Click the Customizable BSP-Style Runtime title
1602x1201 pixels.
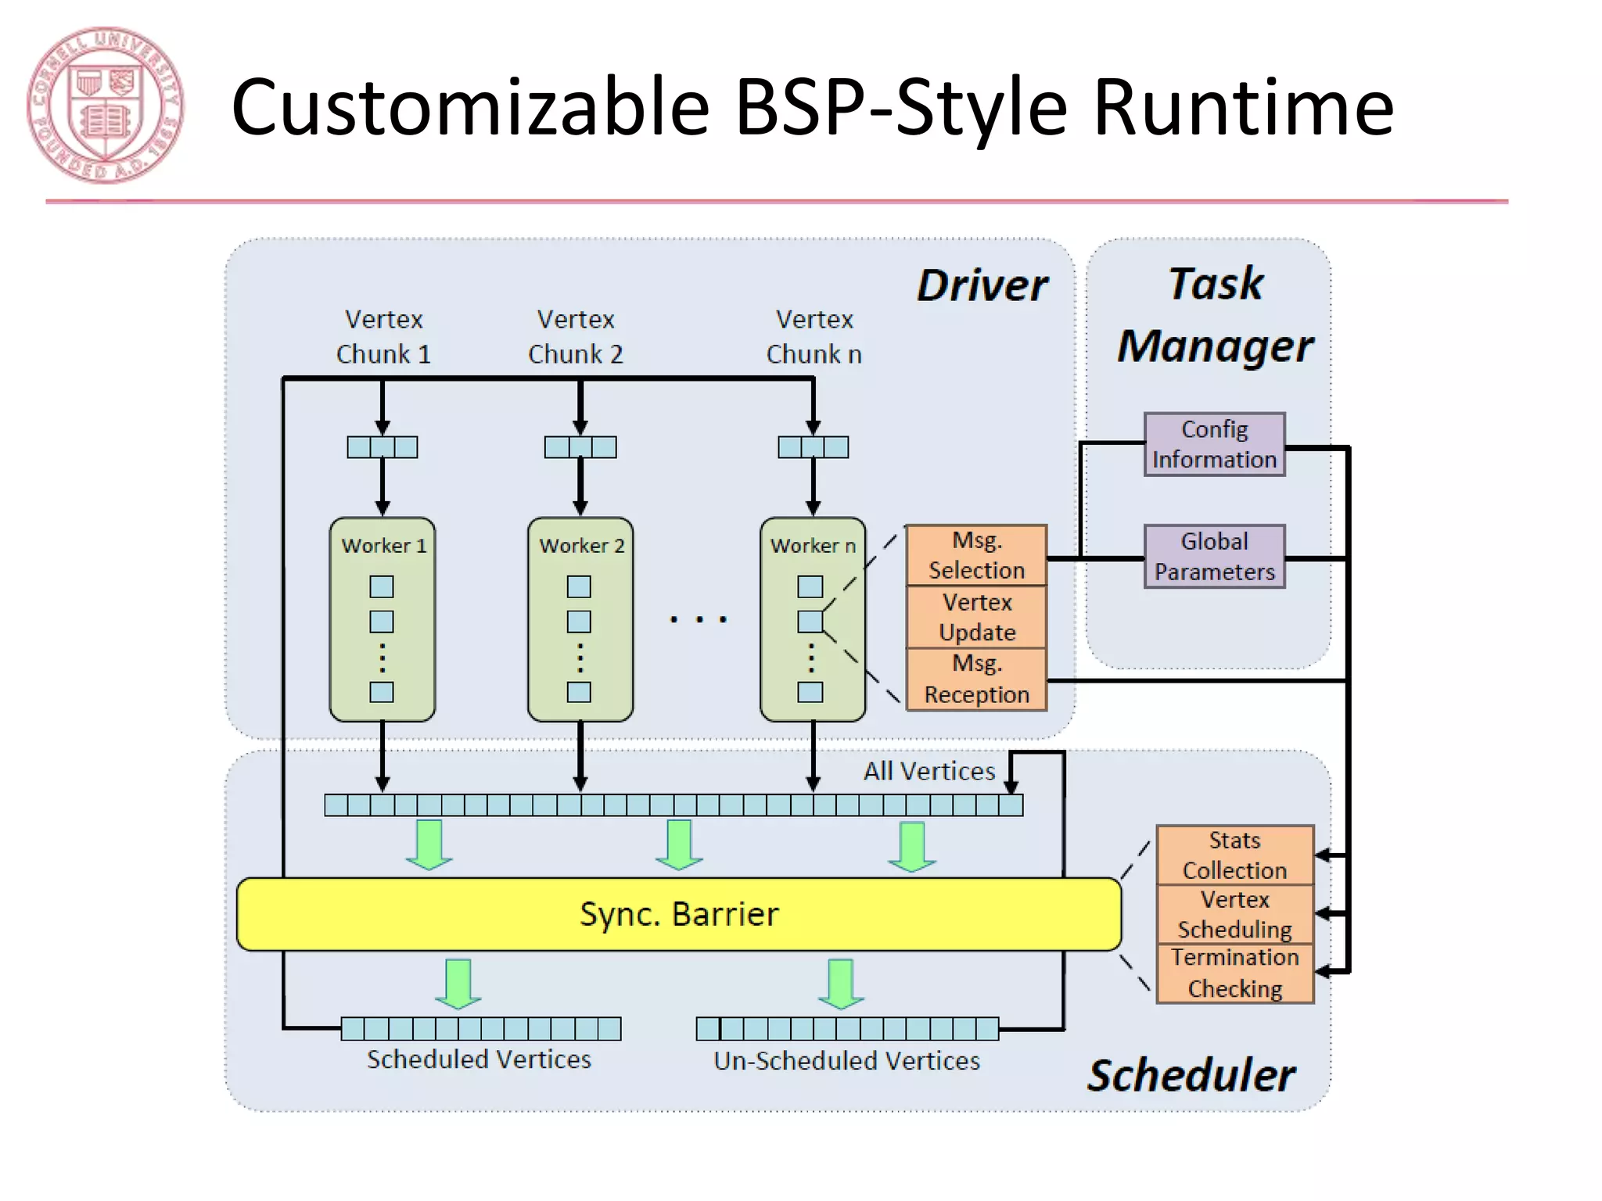[812, 107]
